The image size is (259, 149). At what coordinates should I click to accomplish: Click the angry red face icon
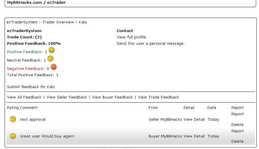[x=53, y=67]
